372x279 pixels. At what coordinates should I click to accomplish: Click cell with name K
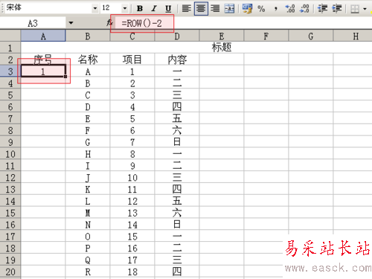tap(88, 190)
